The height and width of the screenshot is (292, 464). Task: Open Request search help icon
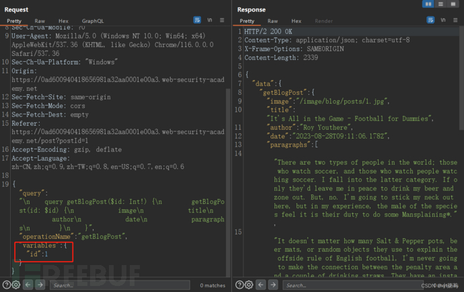[6, 285]
